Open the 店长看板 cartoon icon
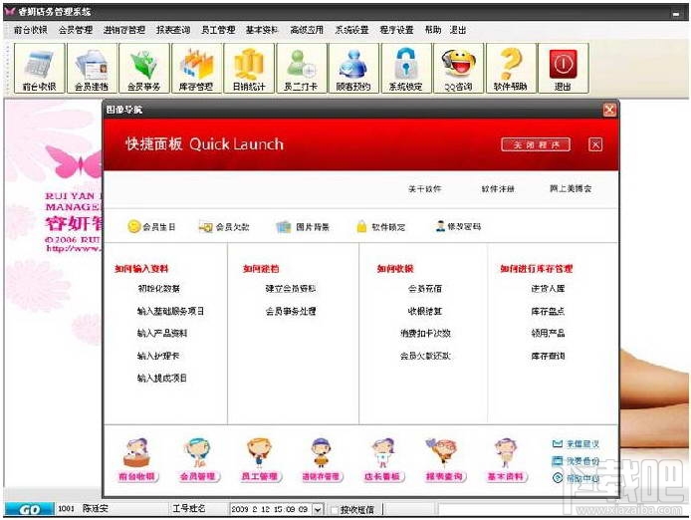This screenshot has height=520, width=691. pos(382,459)
